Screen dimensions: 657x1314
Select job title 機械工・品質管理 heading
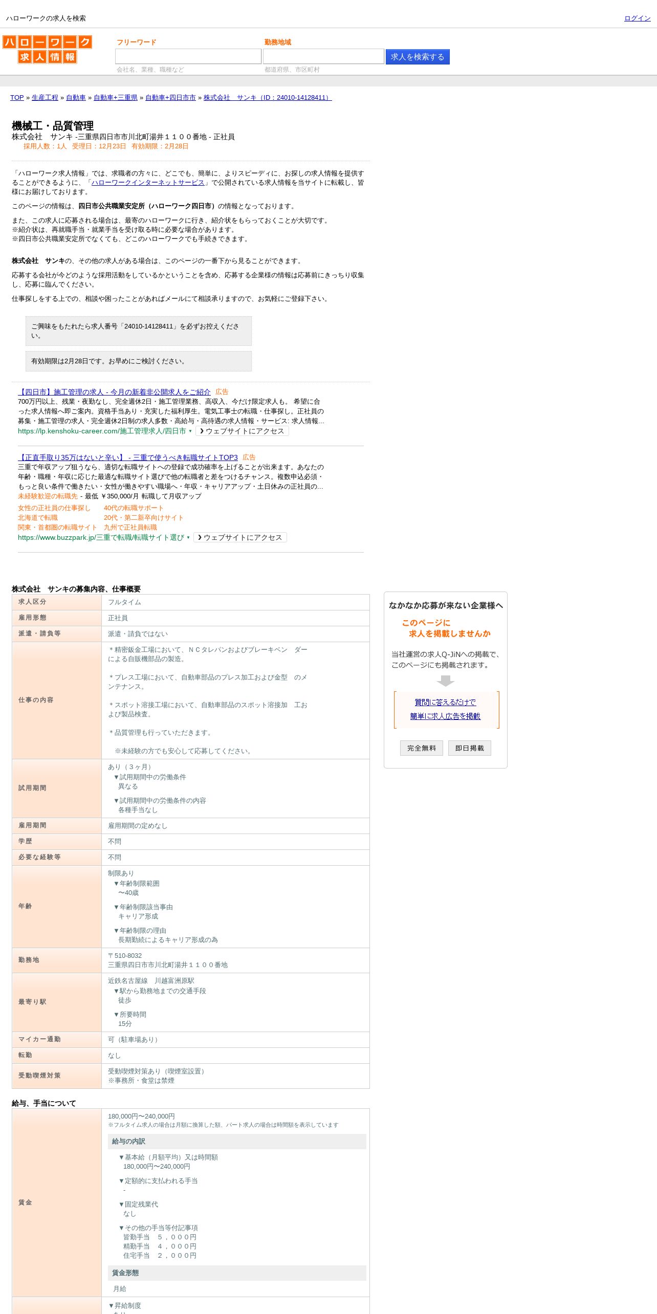pyautogui.click(x=53, y=126)
